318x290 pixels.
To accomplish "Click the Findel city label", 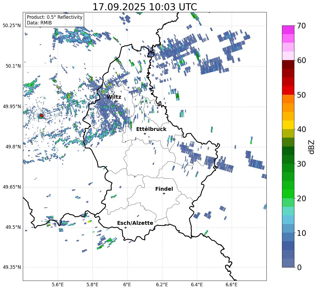I will coord(164,189).
